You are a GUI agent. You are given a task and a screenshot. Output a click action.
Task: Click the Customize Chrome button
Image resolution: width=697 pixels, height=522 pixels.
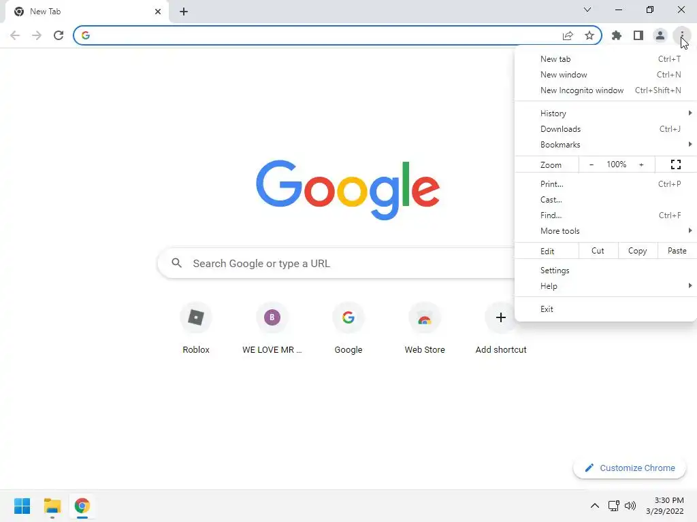point(630,468)
